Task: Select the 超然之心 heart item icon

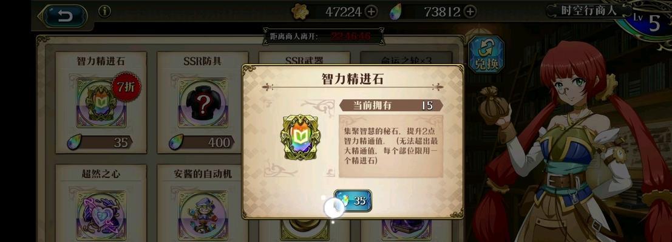Action: (x=101, y=215)
